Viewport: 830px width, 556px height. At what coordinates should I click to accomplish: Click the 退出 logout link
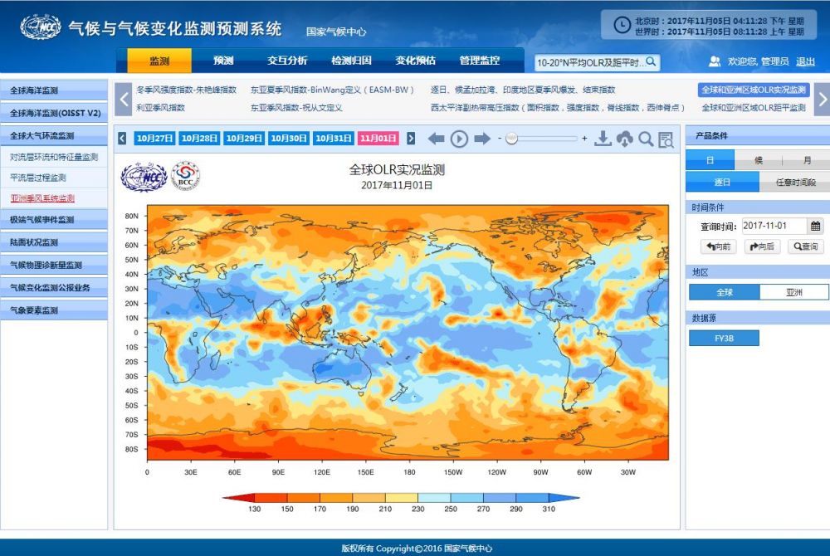[x=805, y=61]
